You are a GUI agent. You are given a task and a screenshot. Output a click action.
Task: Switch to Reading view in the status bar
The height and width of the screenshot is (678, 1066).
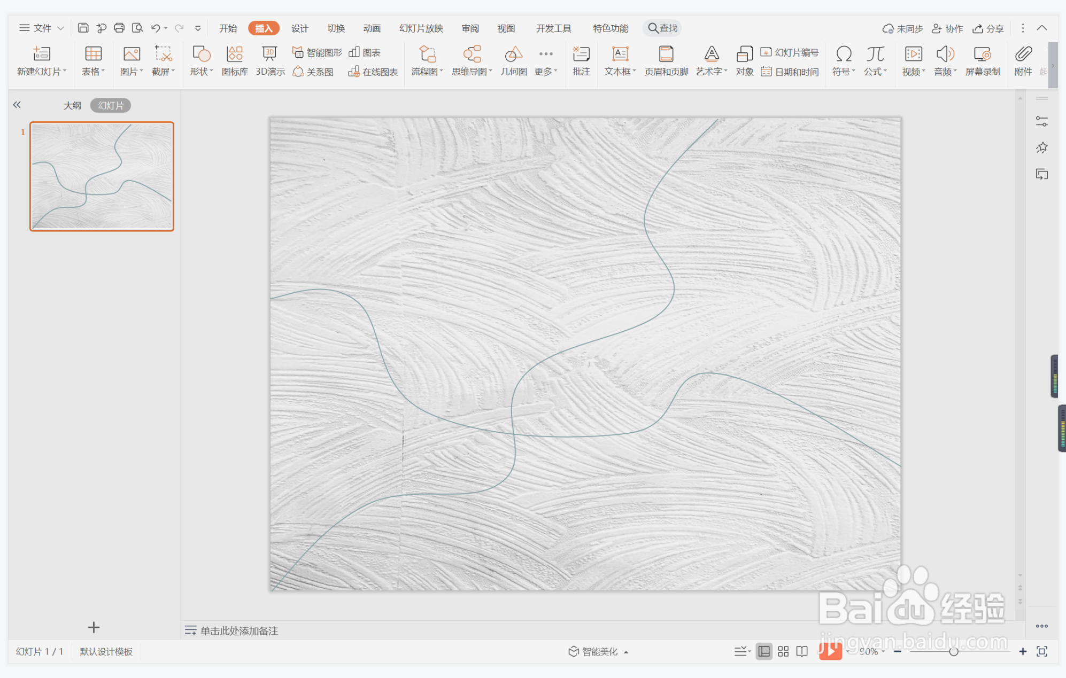(802, 651)
